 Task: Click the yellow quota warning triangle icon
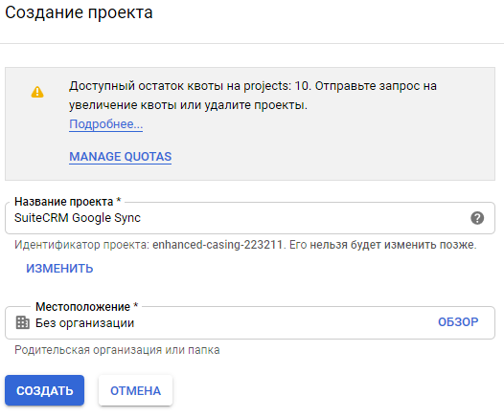37,92
